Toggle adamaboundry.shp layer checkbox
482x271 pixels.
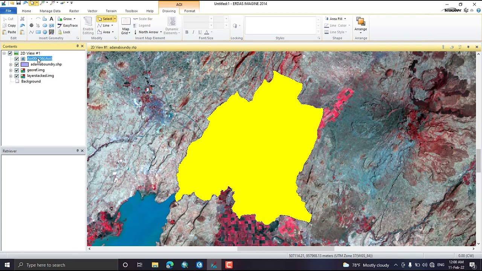(x=17, y=64)
